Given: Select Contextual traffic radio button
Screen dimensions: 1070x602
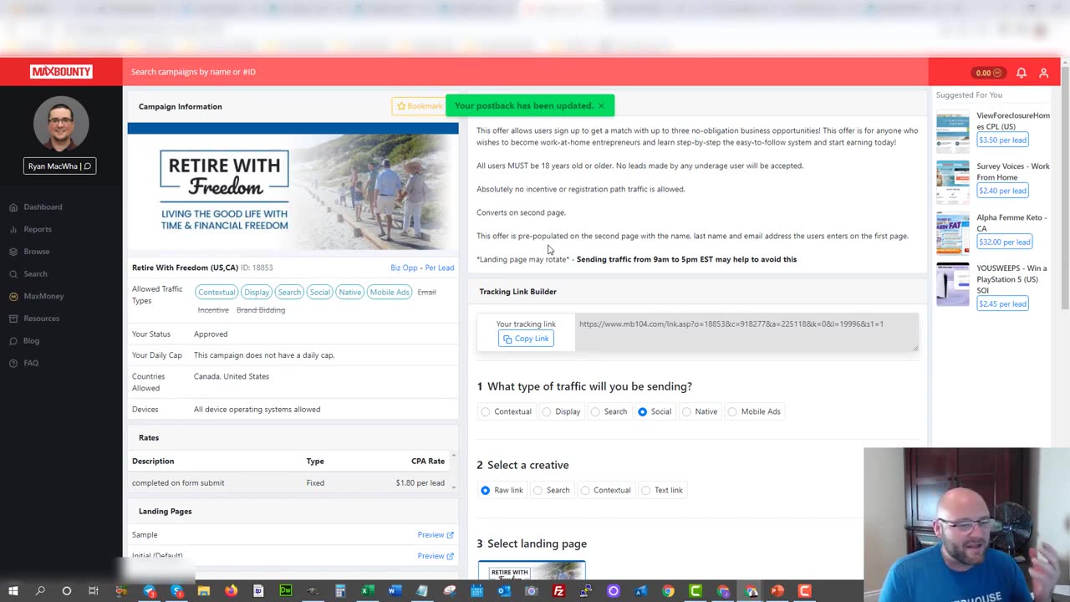Looking at the screenshot, I should coord(486,411).
